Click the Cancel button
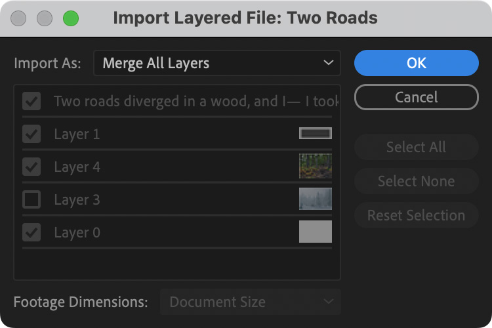 (x=417, y=97)
